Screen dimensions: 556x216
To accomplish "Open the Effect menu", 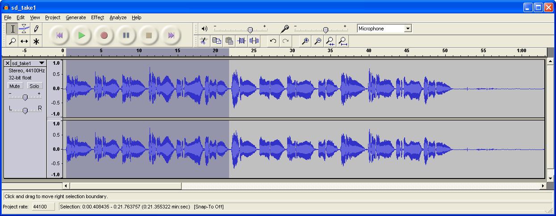I will [x=97, y=17].
